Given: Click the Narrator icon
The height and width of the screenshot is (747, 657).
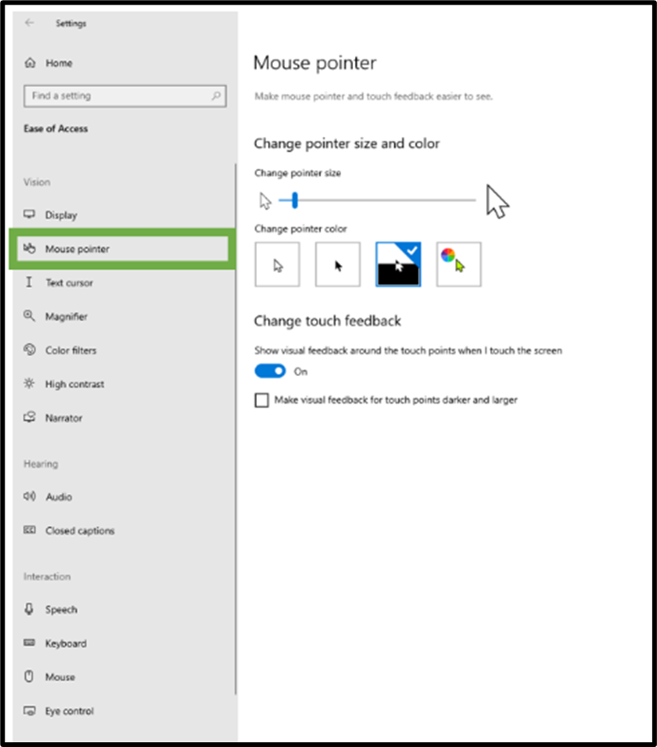Looking at the screenshot, I should pyautogui.click(x=29, y=417).
